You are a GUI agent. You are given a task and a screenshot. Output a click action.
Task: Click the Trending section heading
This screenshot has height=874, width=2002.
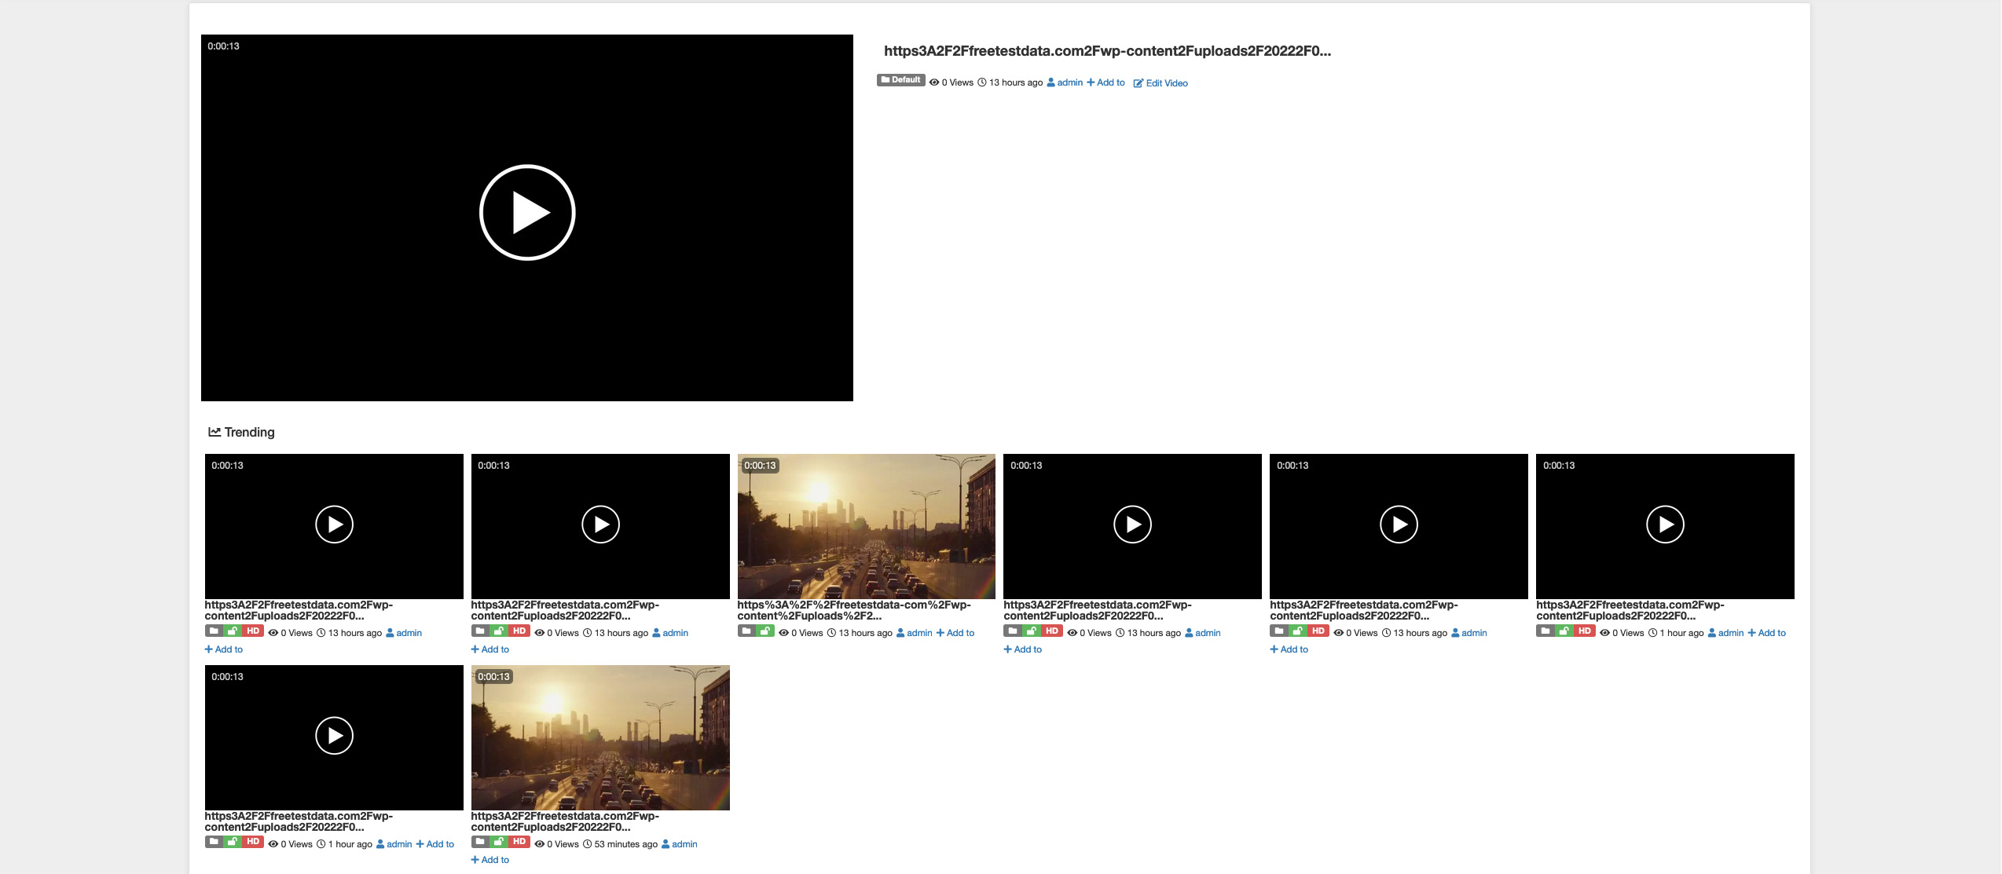[x=241, y=432]
